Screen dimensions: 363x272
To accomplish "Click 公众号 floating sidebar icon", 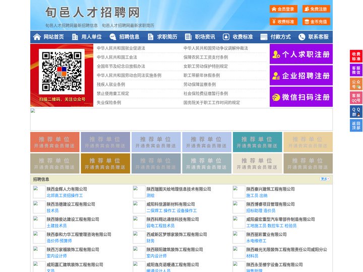I will pos(356,84).
